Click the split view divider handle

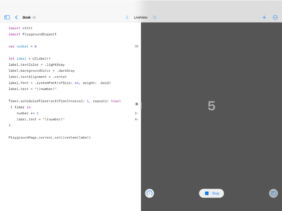point(141,105)
